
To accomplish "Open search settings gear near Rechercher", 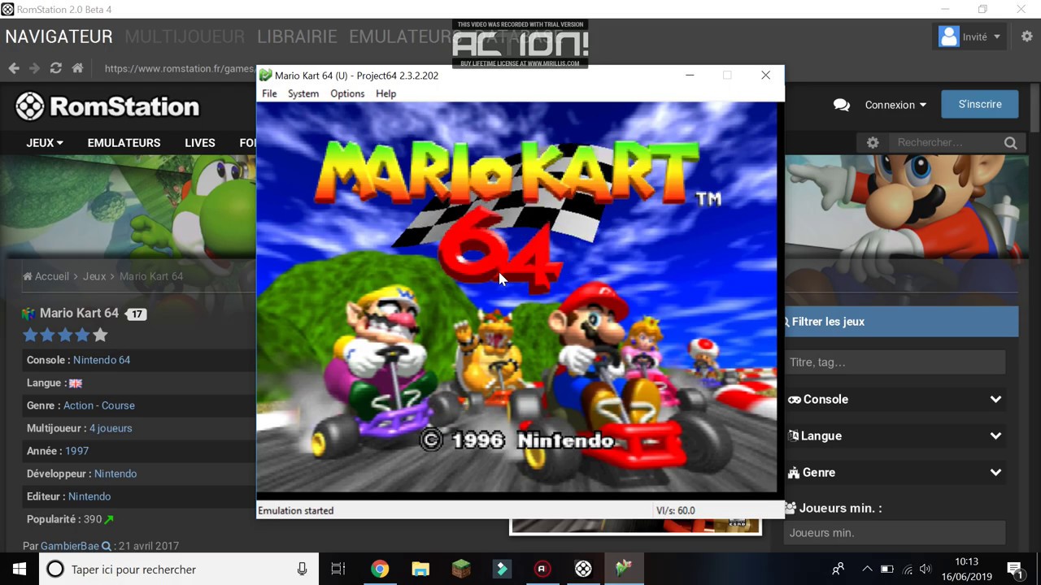I will click(873, 142).
